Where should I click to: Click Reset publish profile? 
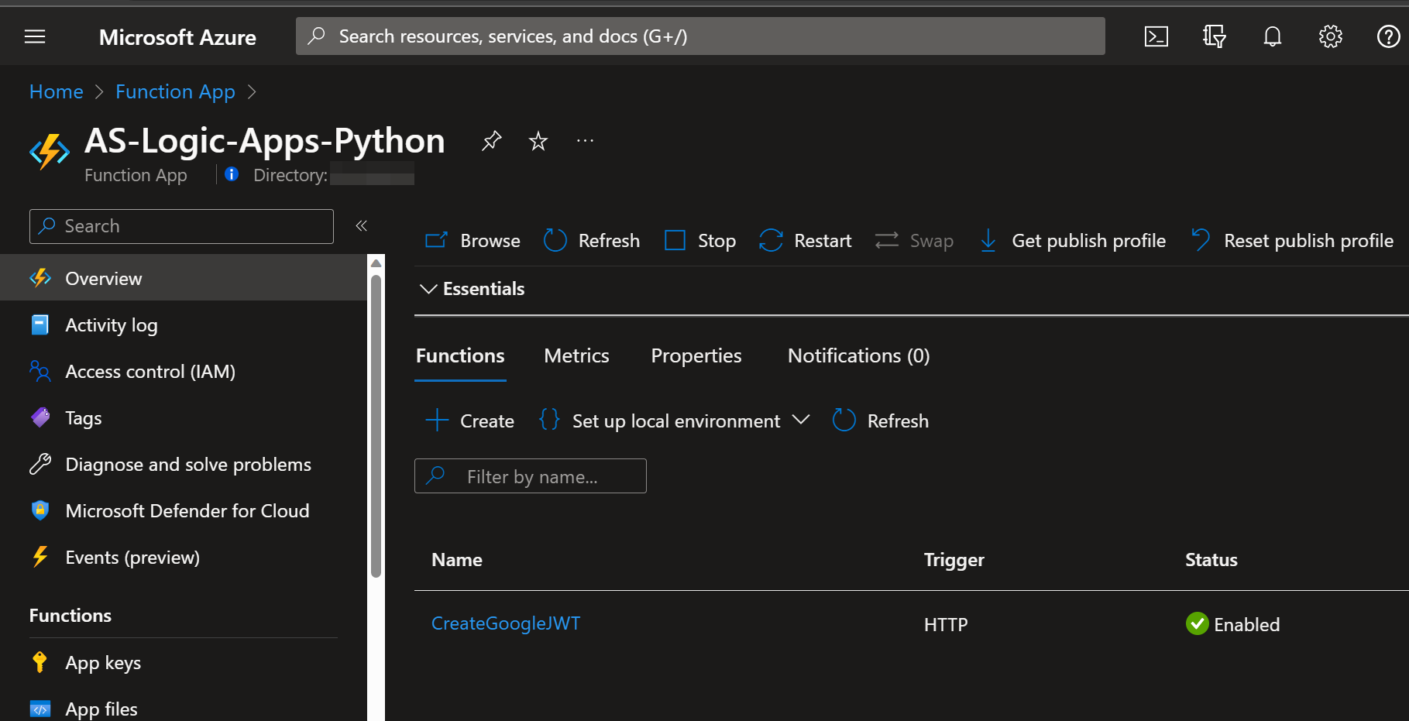point(1292,241)
